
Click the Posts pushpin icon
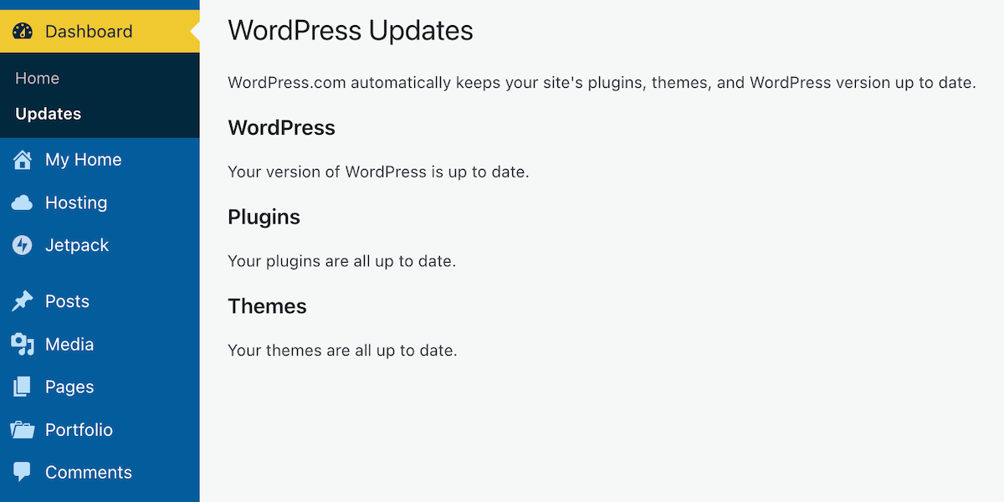(x=23, y=301)
